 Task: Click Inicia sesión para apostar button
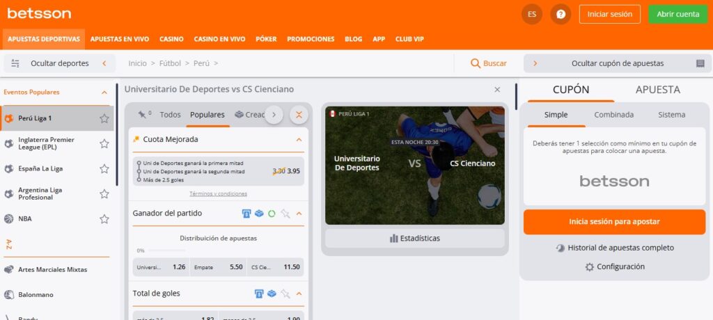[614, 222]
